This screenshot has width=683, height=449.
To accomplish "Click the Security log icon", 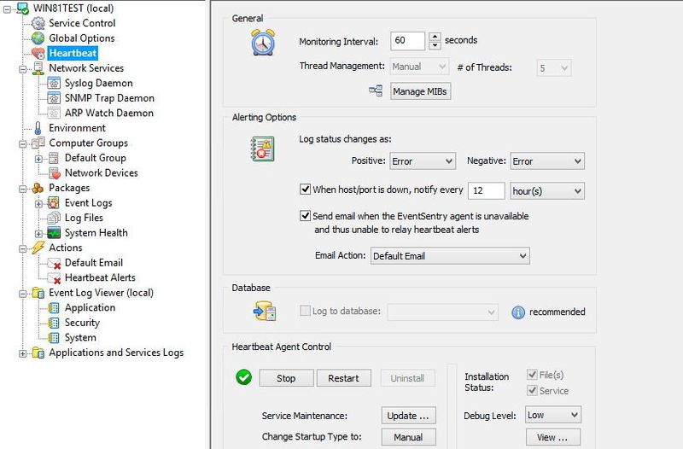I will (x=54, y=323).
